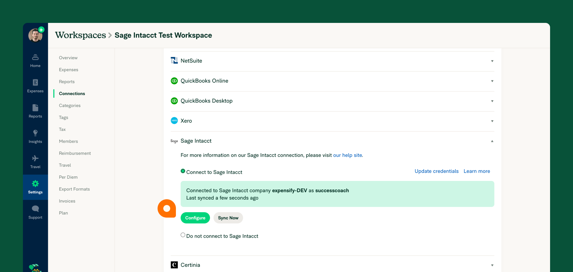Open the Plan menu item
573x272 pixels.
coord(63,213)
